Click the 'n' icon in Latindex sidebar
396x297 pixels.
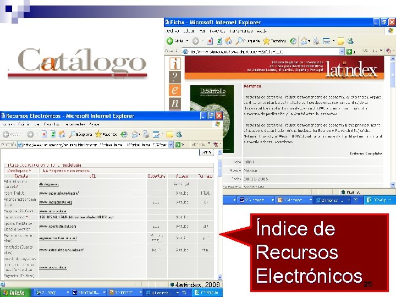[175, 103]
